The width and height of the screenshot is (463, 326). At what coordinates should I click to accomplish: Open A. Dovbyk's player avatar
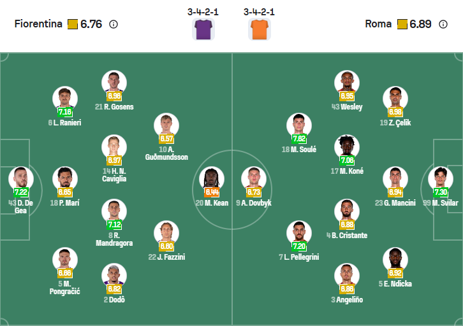point(254,178)
